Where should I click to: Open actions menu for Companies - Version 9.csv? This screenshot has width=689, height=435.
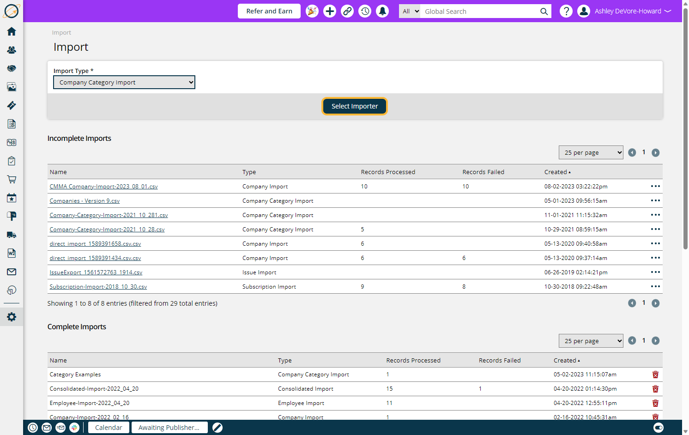click(655, 200)
